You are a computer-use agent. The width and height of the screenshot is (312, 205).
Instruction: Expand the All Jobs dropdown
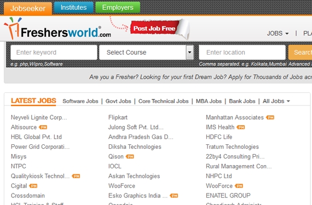click(276, 101)
